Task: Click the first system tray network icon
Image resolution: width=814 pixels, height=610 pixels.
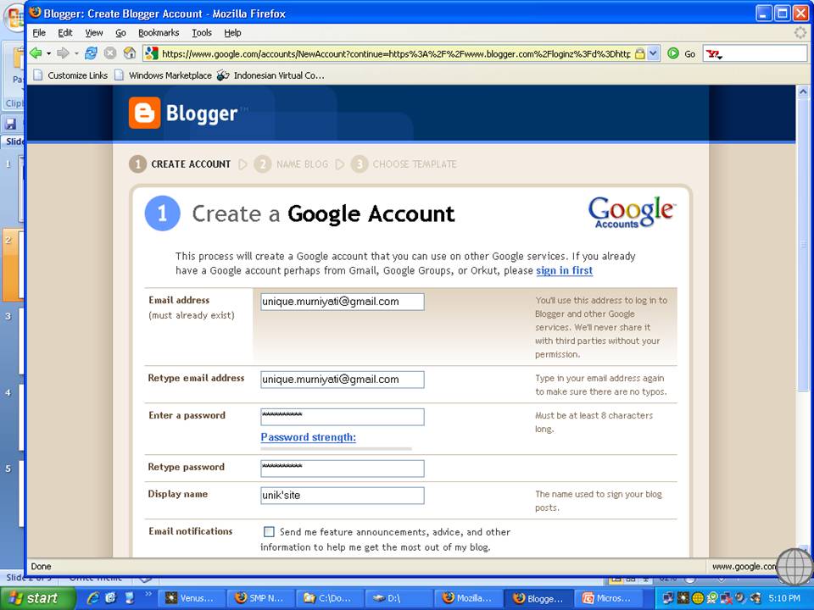Action: coord(667,598)
